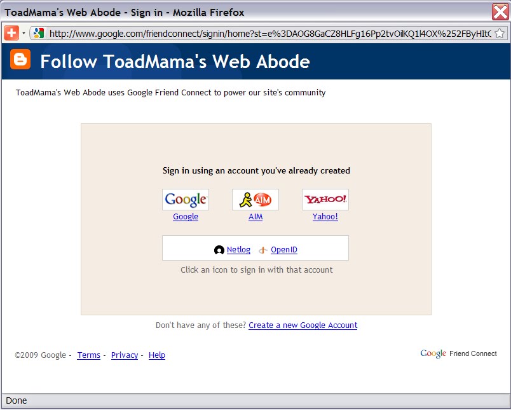Sign in via the Netlog link
This screenshot has width=511, height=410.
click(x=238, y=250)
